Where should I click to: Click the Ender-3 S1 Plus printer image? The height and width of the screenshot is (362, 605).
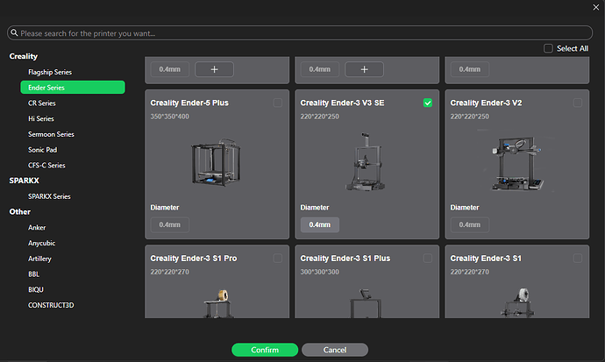click(366, 304)
